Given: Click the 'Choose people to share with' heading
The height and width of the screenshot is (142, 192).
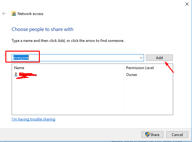Looking at the screenshot, I should 42,29.
